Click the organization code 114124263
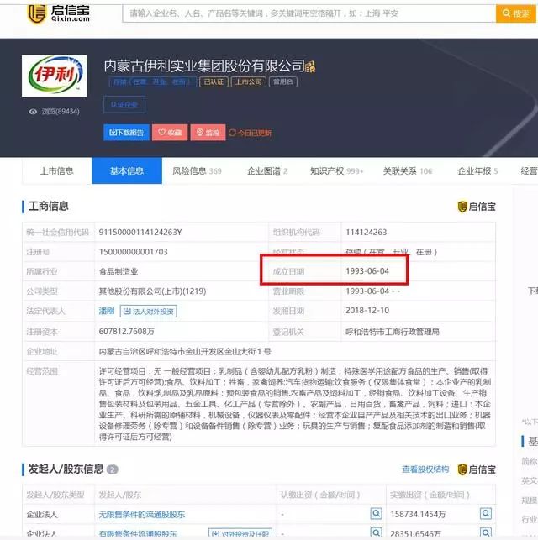 point(367,232)
